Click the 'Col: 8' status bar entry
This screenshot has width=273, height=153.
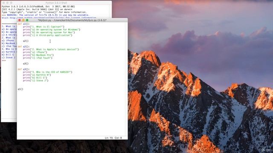118,138
